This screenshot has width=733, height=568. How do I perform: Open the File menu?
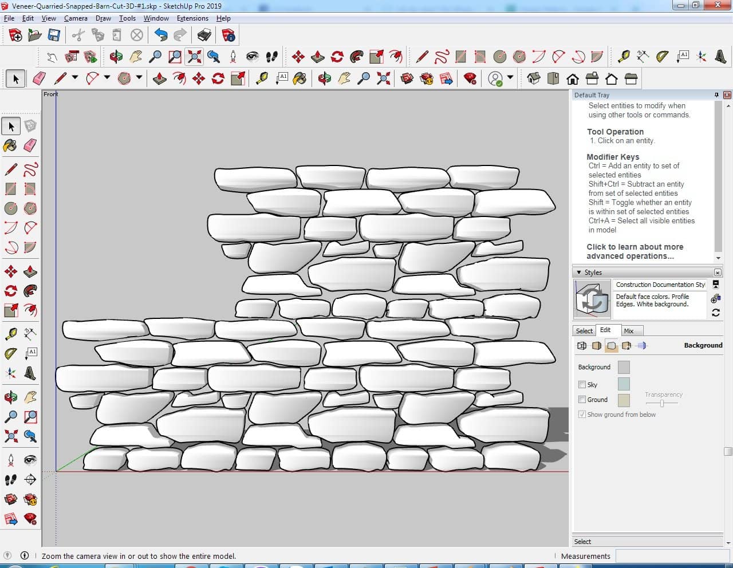9,18
